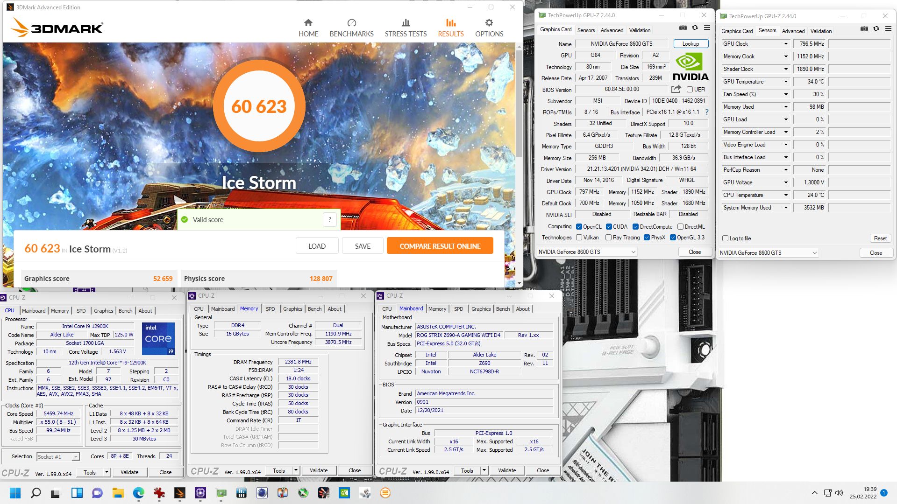Screen dimensions: 897x504
Task: Open Graphics tab in CPU-Z Mainboard window
Action: pyautogui.click(x=481, y=309)
